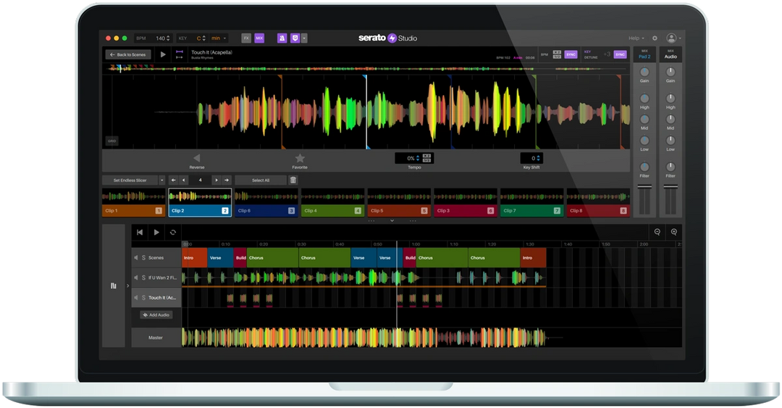This screenshot has height=408, width=782.
Task: Open settings with the gear icon
Action: point(655,38)
